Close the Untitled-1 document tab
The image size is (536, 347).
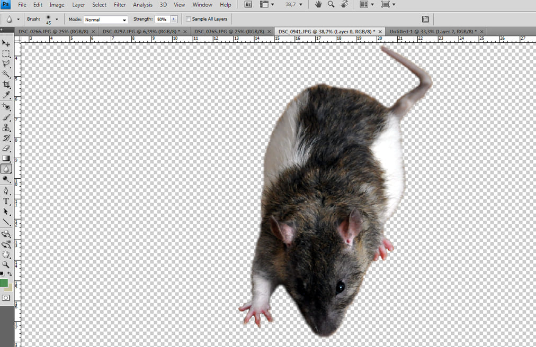[481, 32]
